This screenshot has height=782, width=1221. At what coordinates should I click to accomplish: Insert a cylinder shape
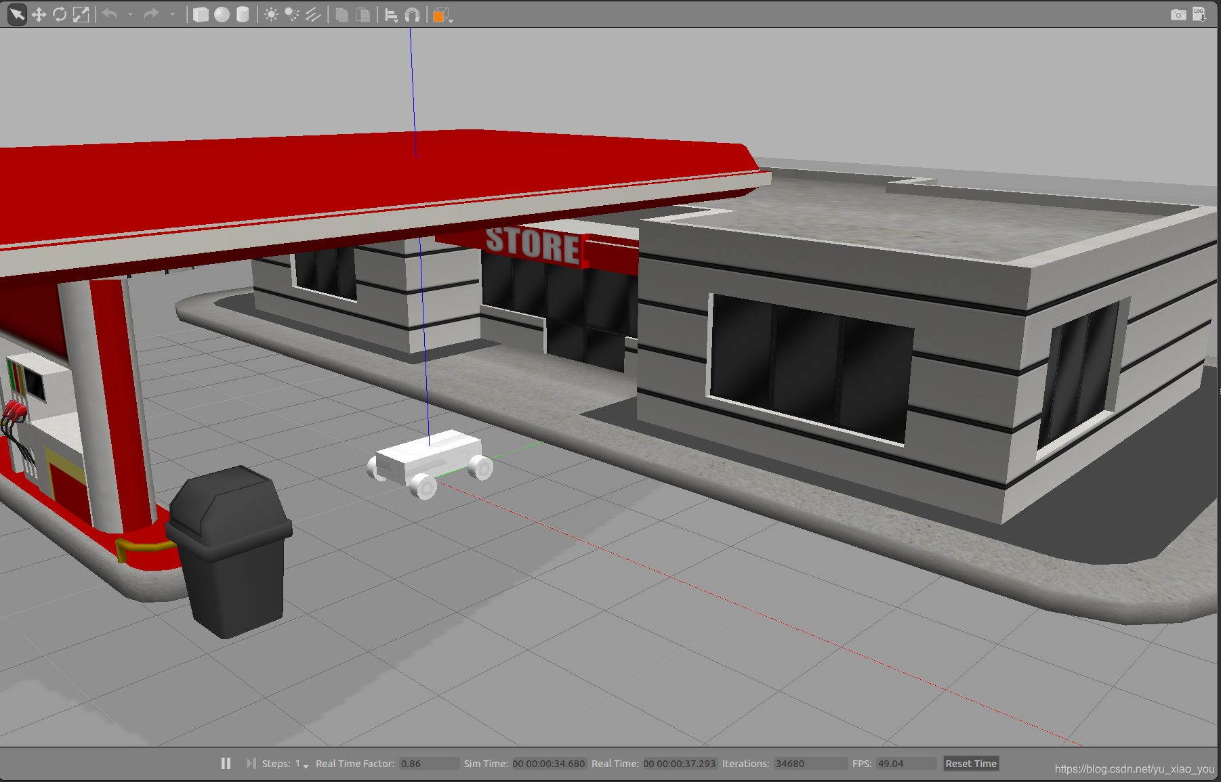pyautogui.click(x=243, y=15)
